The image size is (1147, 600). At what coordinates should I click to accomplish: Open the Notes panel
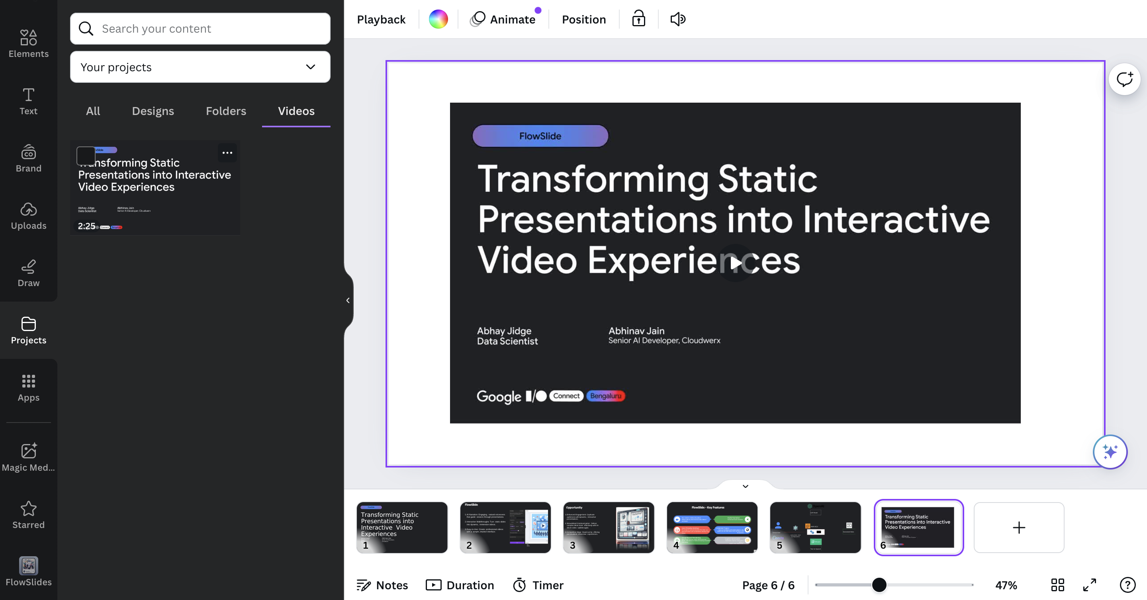pos(382,585)
